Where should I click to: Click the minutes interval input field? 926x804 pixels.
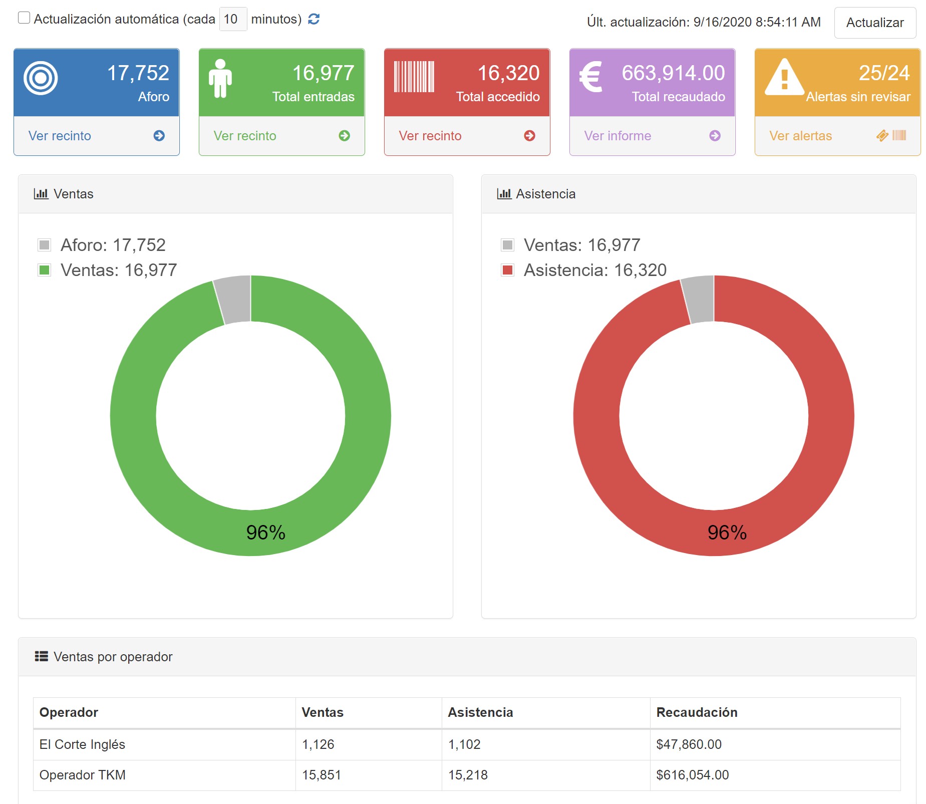coord(233,19)
